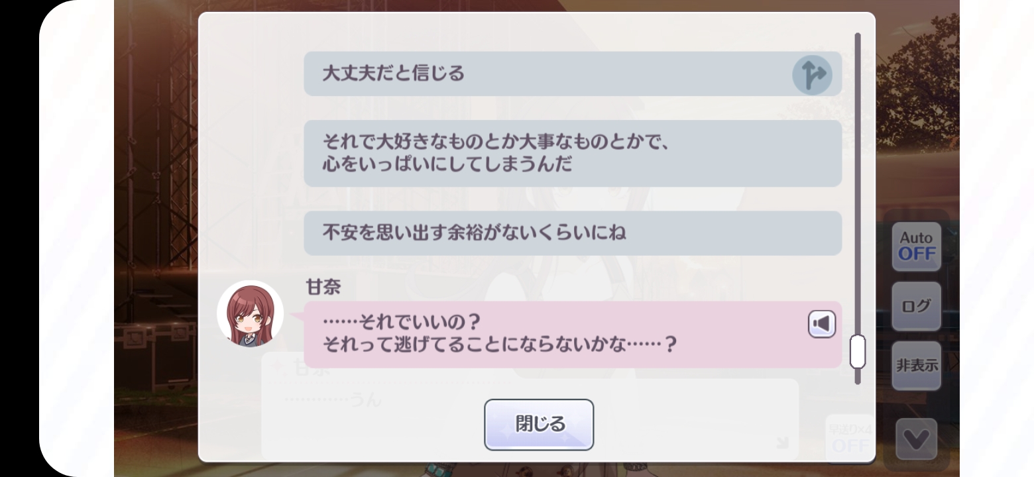Screen dimensions: 1034x477
Task: Toggle the 早送り×4 OFF fast-forward button
Action: [x=849, y=438]
